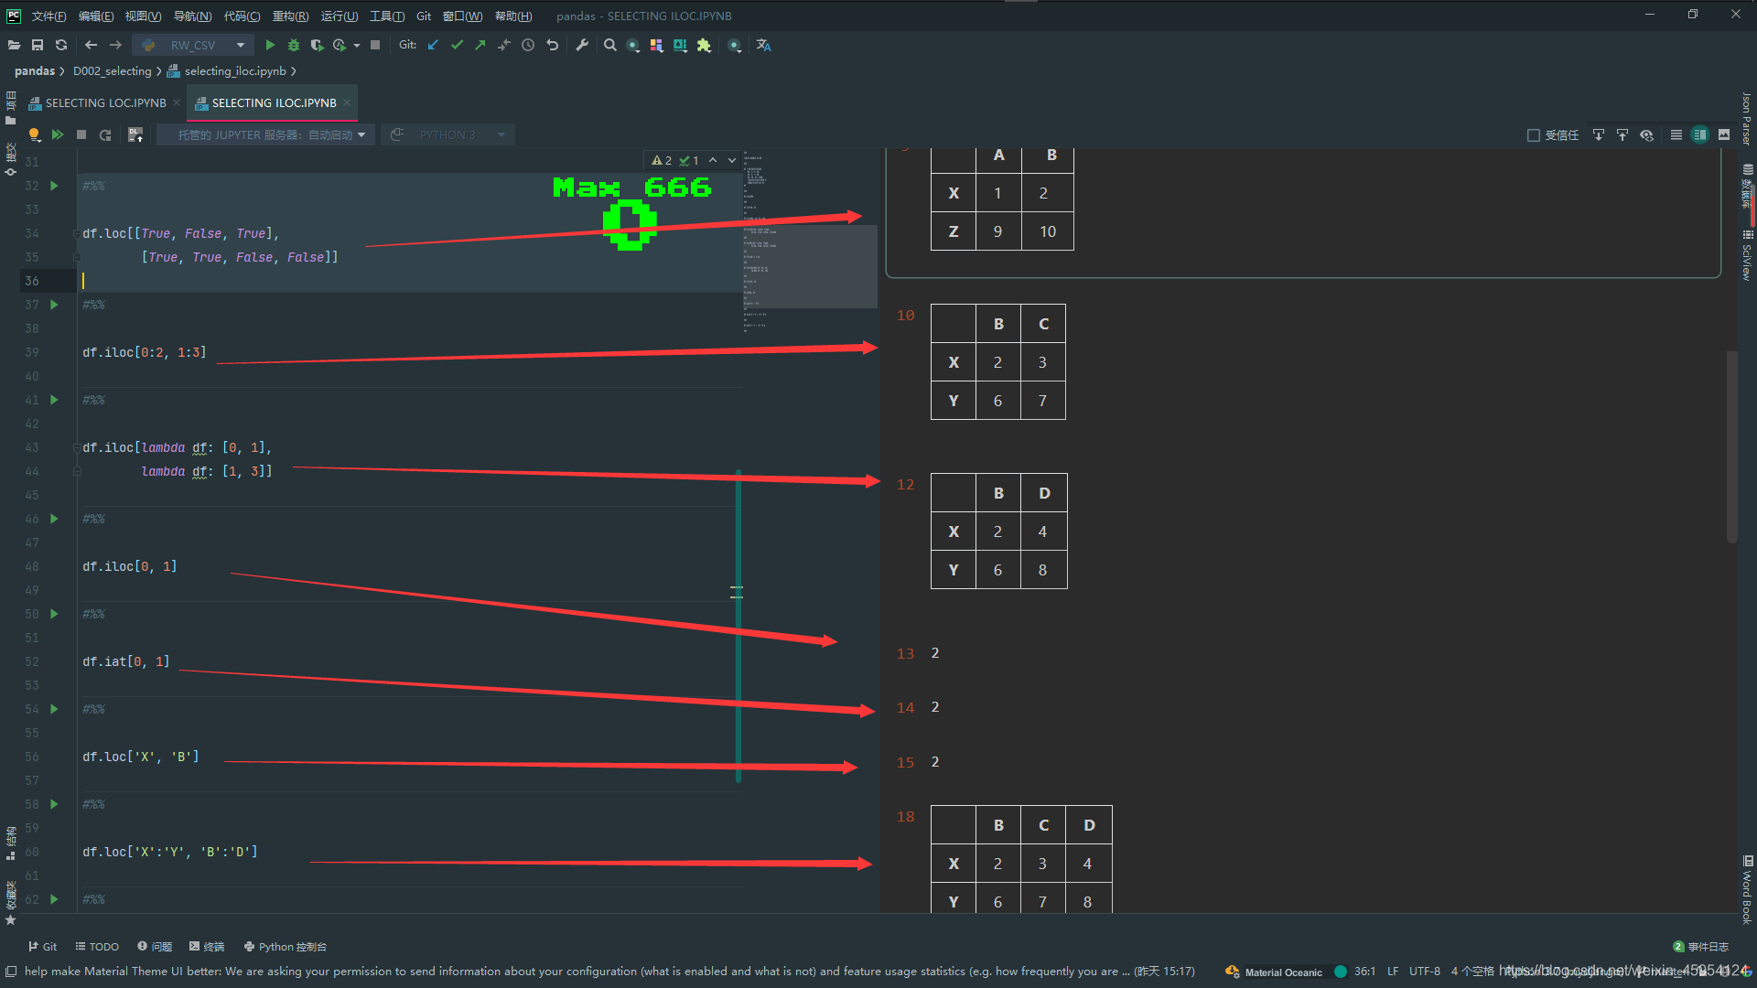Click the UTF-8 encoding in status bar

pos(1425,972)
